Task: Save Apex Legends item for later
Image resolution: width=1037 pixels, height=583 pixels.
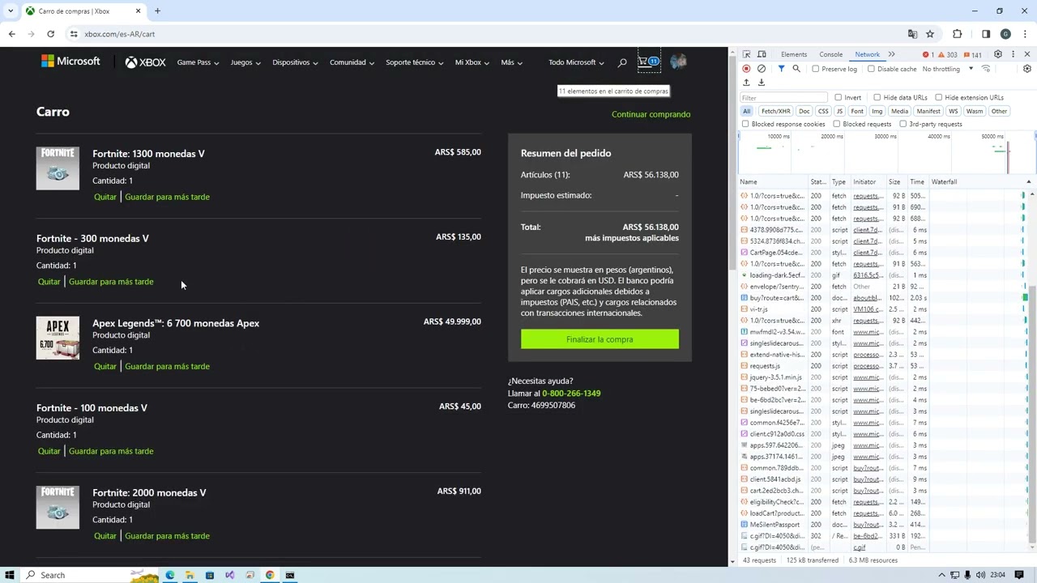Action: pyautogui.click(x=167, y=366)
